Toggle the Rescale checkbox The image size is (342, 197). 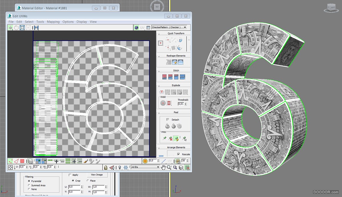point(178,154)
